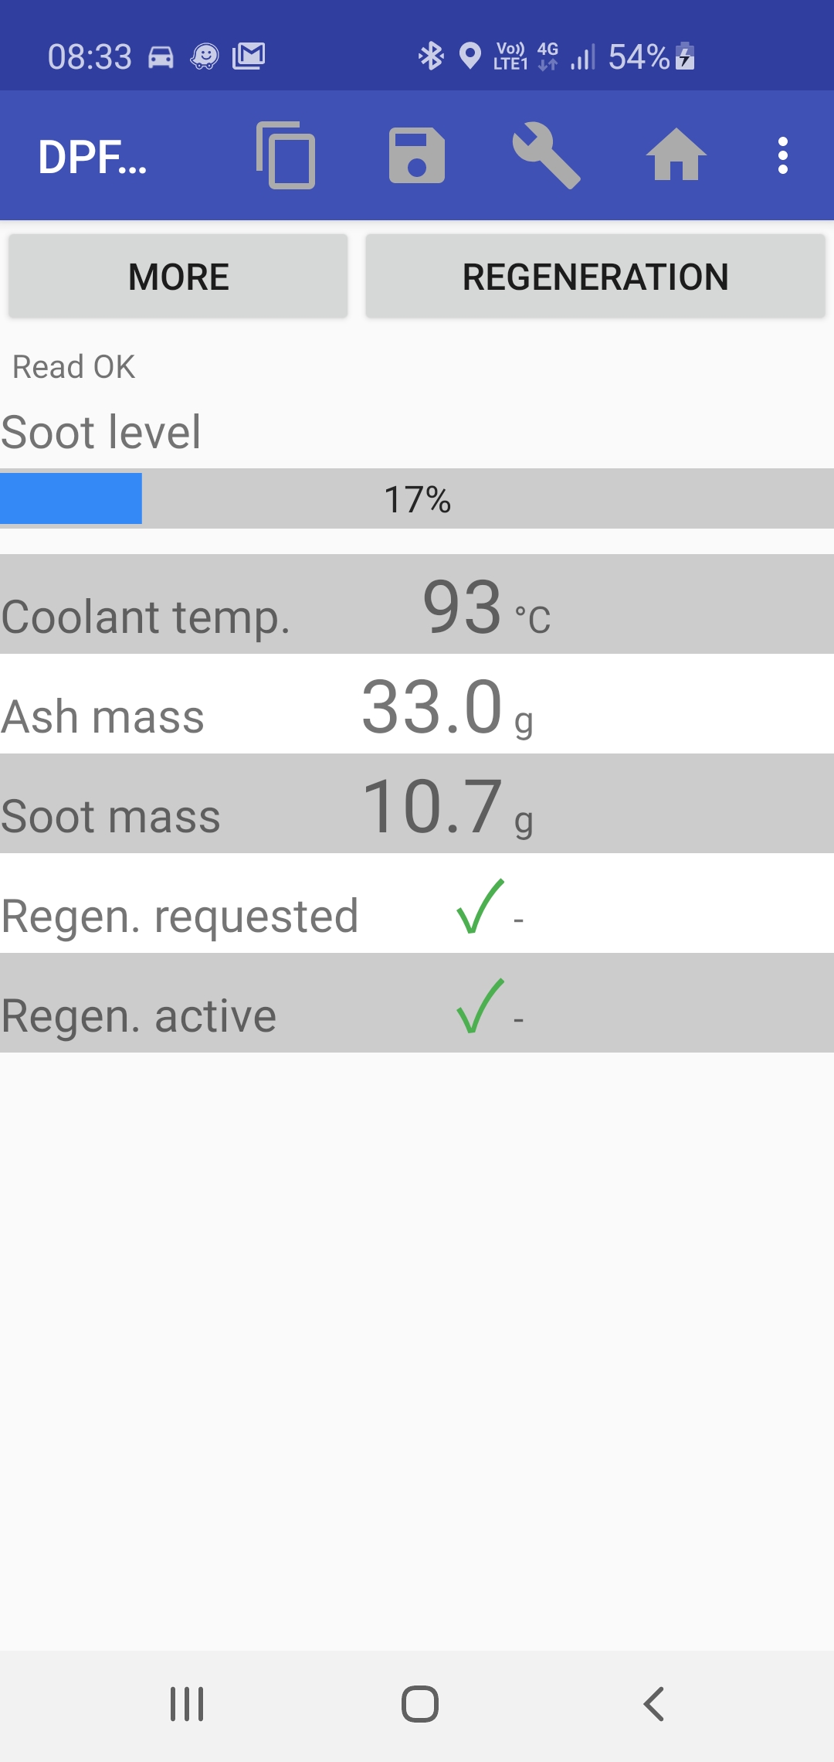Open the three-dot overflow menu
Viewport: 834px width, 1762px height.
(x=783, y=155)
